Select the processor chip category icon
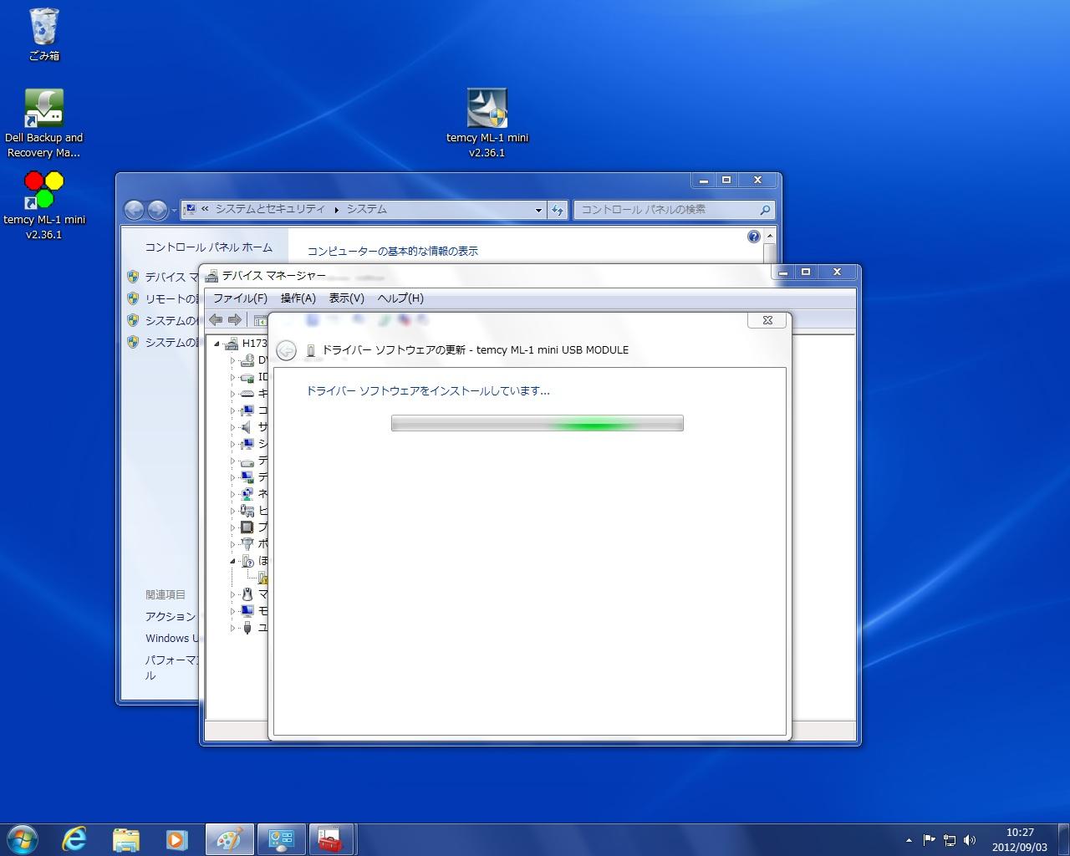Image resolution: width=1070 pixels, height=856 pixels. click(x=247, y=527)
